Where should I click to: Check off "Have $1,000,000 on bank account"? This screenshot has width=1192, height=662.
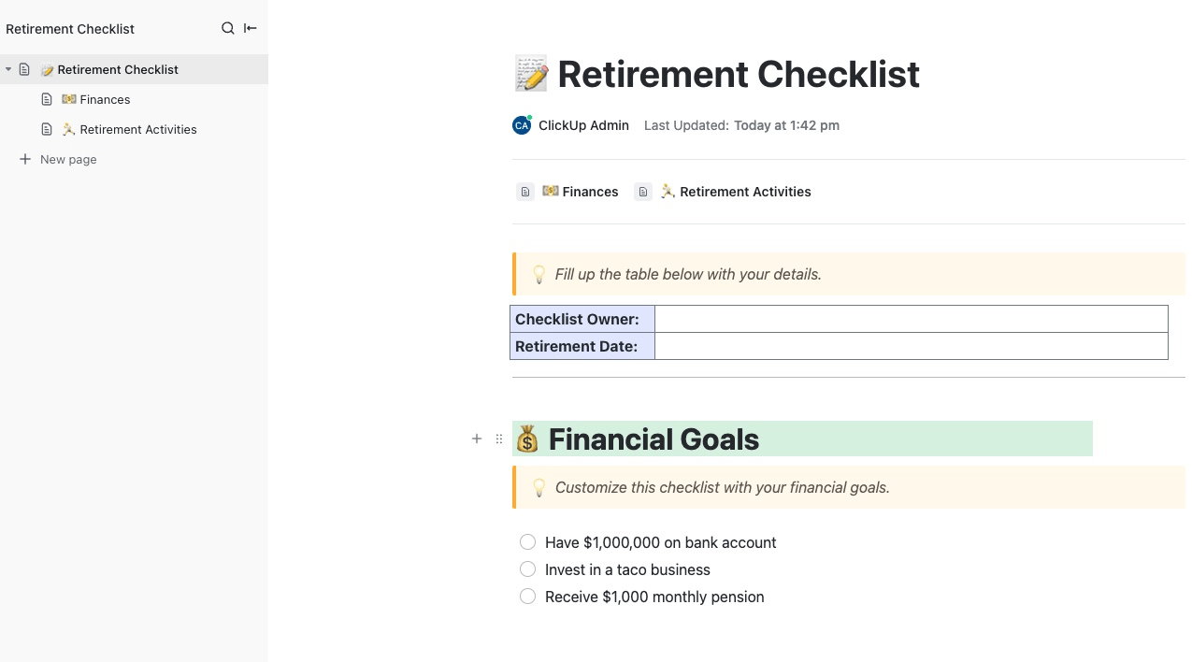point(528,542)
